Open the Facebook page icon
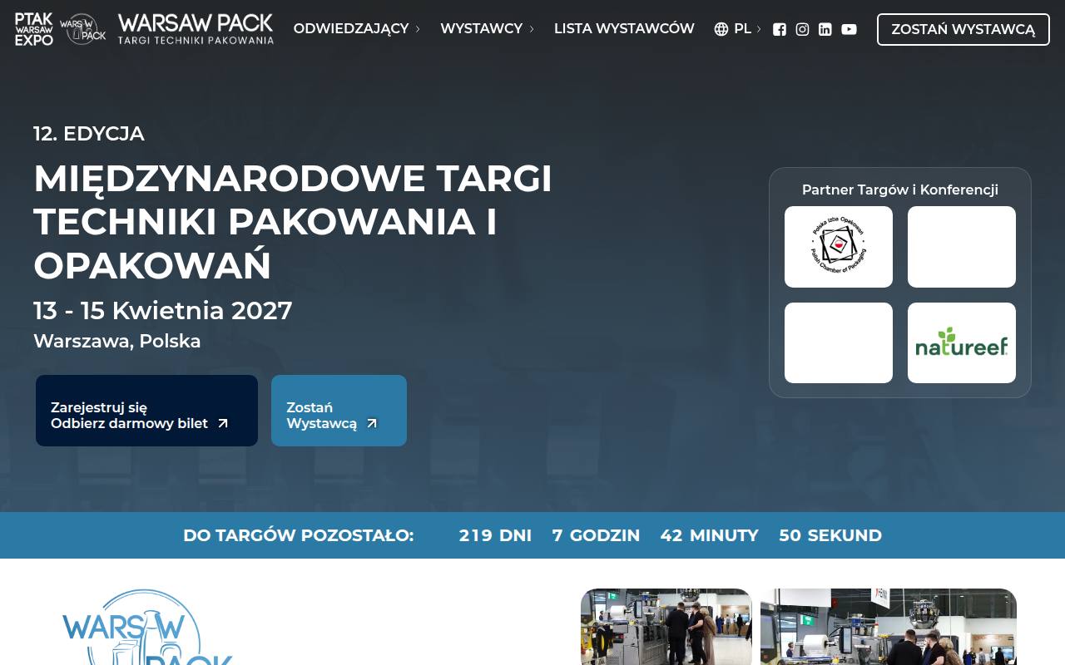The image size is (1065, 665). [780, 29]
